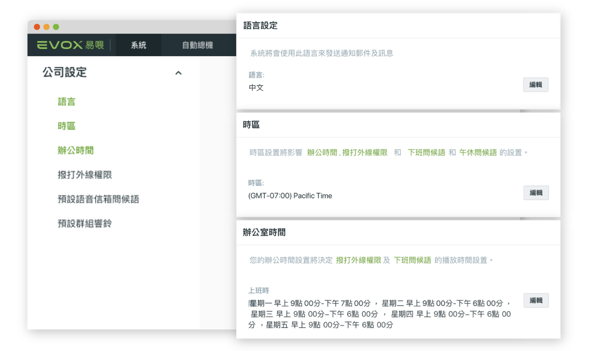Follow the 辦公時間 link in 時區 description
This screenshot has height=351, width=589.
(322, 153)
